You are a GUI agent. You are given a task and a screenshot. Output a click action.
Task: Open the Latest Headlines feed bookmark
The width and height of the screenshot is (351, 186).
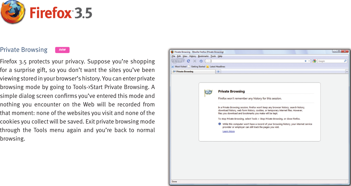point(216,67)
